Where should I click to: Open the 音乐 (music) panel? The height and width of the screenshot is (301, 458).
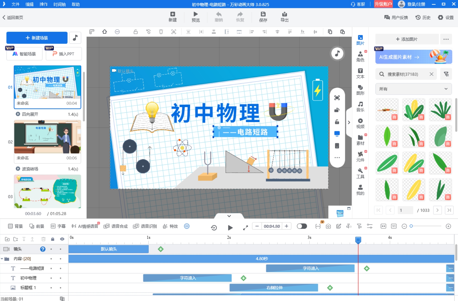360,106
